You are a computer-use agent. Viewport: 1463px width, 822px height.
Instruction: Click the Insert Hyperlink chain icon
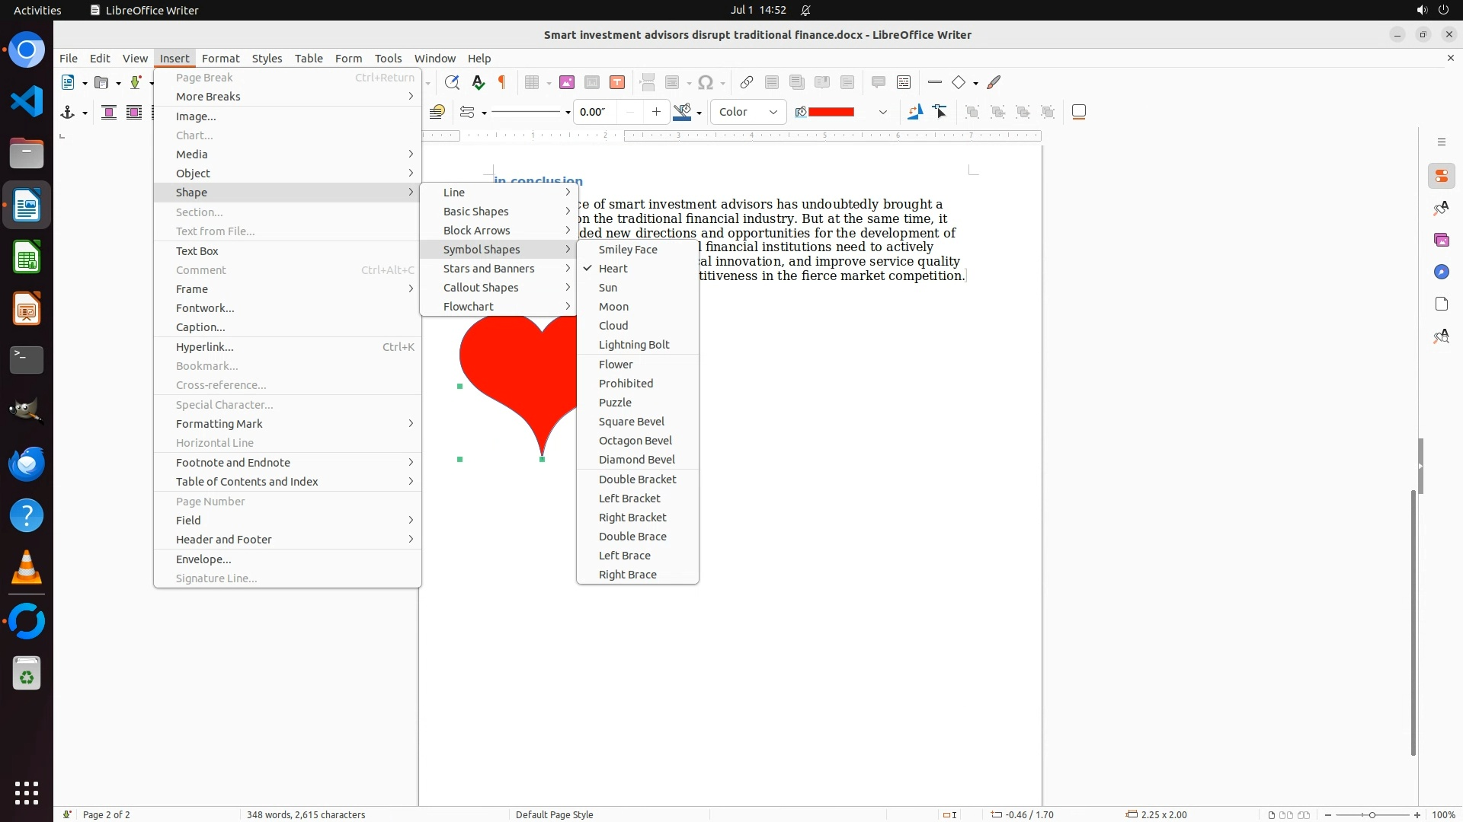coord(747,82)
